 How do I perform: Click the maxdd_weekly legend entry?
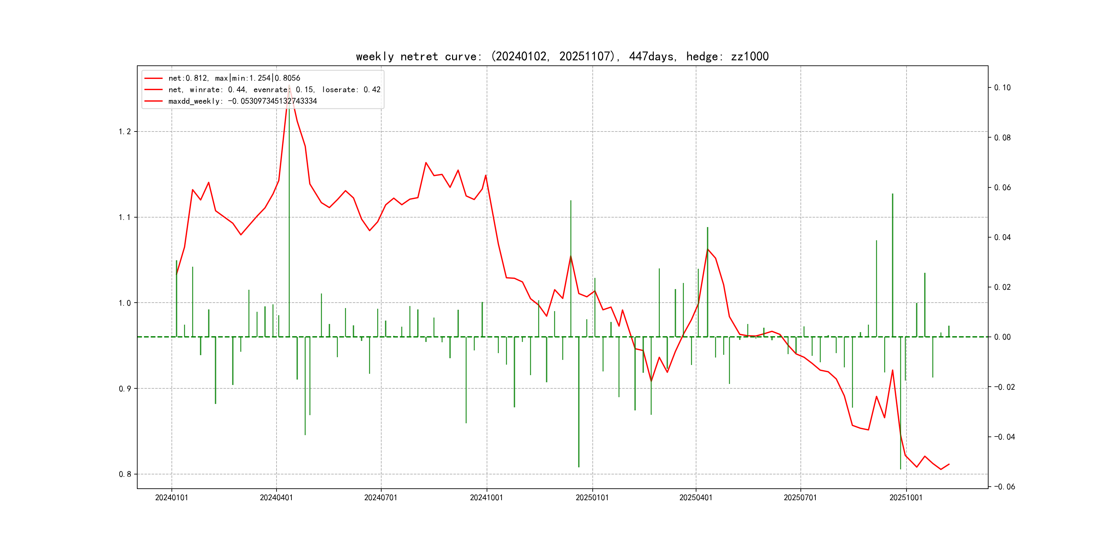(242, 101)
